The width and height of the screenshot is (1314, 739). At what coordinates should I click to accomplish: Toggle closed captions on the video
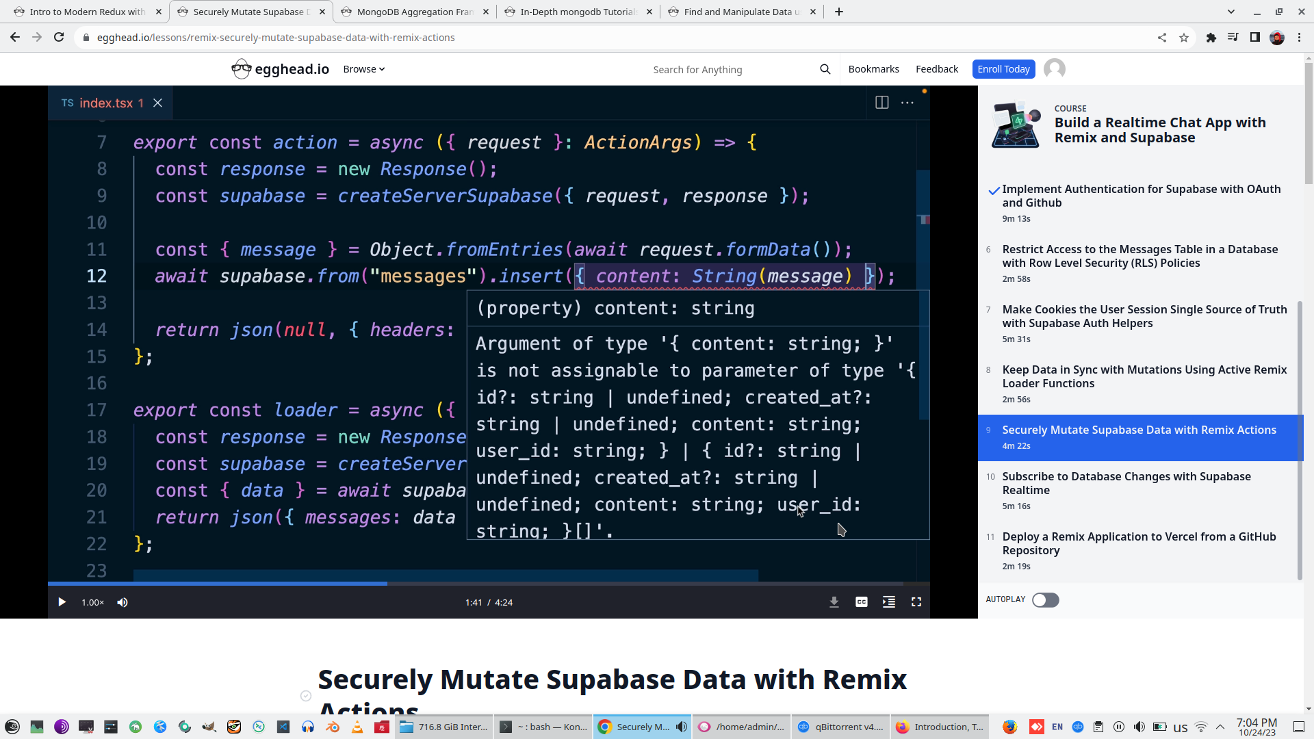861,602
